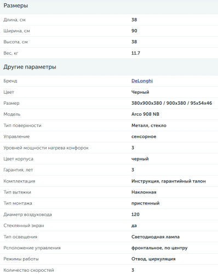The image size is (218, 274).
Task: Select the 'Стеклянный экран' label
Action: pyautogui.click(x=24, y=226)
